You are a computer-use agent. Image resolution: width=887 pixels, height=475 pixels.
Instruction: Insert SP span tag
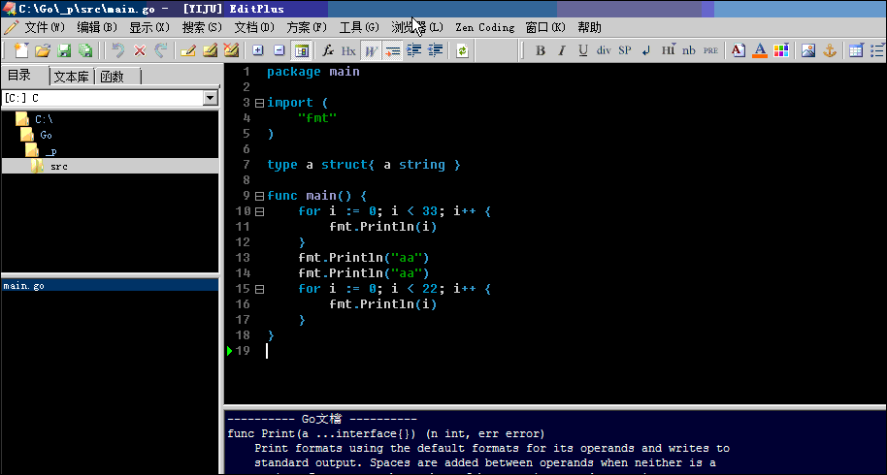[x=625, y=50]
